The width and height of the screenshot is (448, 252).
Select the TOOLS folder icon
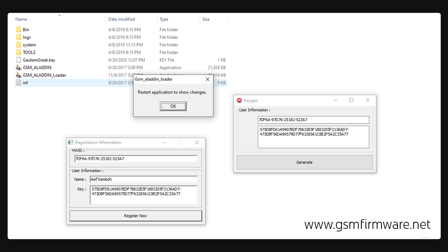pos(19,52)
